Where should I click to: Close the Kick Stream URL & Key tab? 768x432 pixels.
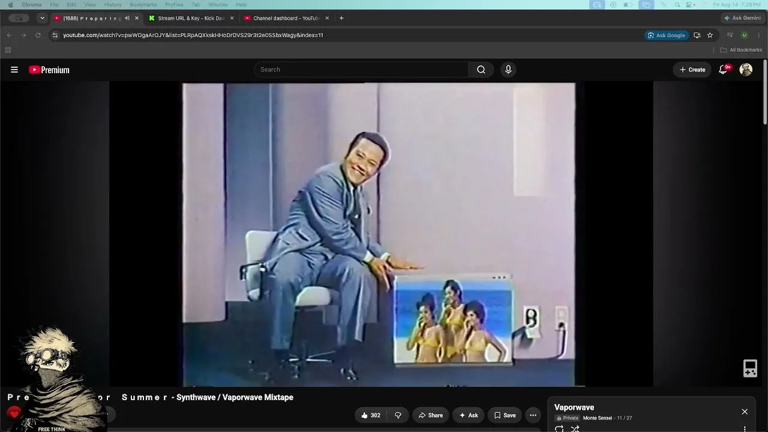(x=232, y=18)
